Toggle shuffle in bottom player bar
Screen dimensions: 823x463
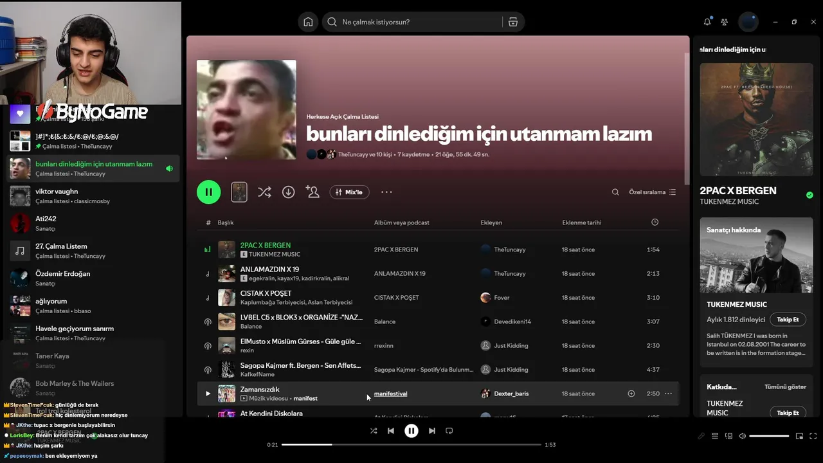tap(374, 431)
